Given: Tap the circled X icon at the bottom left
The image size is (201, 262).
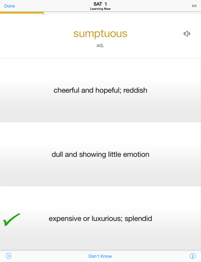Looking at the screenshot, I should [x=9, y=256].
